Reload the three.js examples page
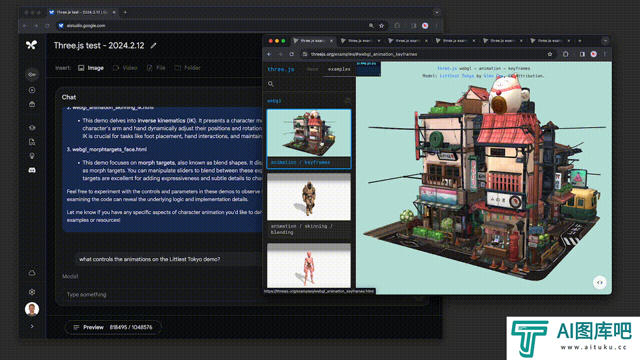640x360 pixels. pyautogui.click(x=291, y=54)
